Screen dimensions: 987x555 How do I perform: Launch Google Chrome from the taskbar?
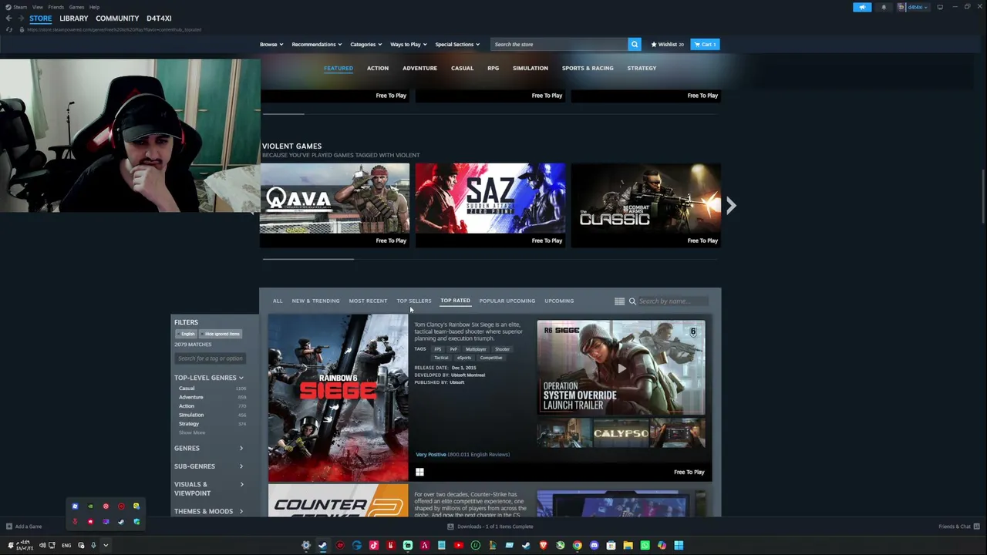point(577,546)
